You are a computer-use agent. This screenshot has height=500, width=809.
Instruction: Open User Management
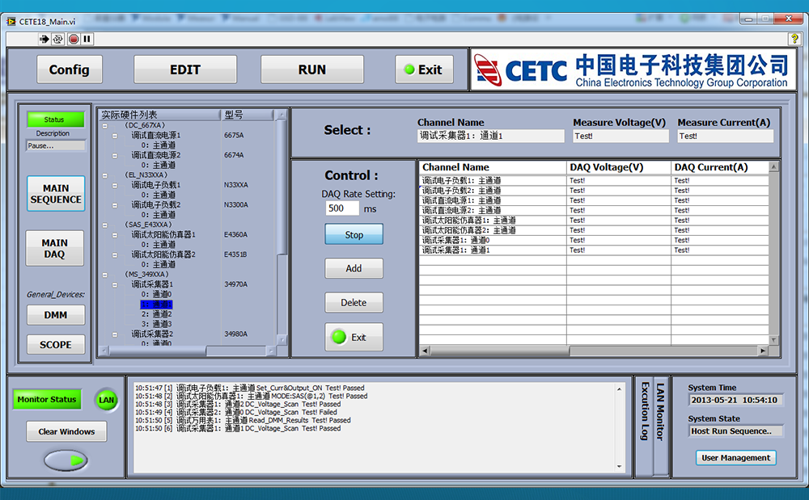(x=735, y=458)
